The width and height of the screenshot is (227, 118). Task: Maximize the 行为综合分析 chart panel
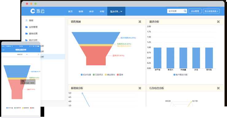218,88
